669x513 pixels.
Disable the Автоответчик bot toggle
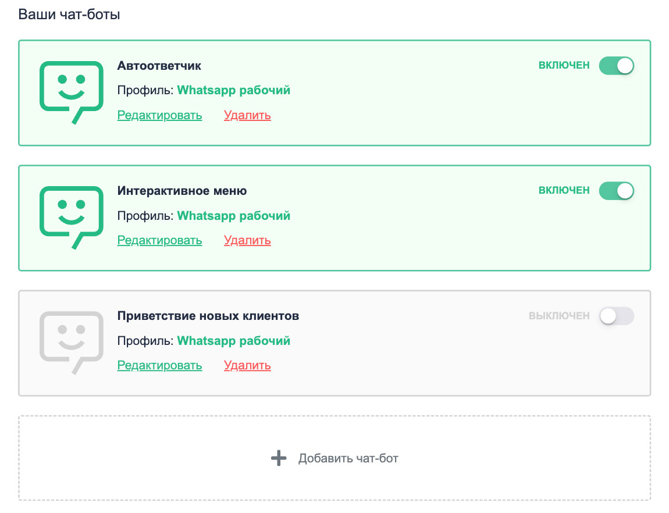[x=616, y=66]
